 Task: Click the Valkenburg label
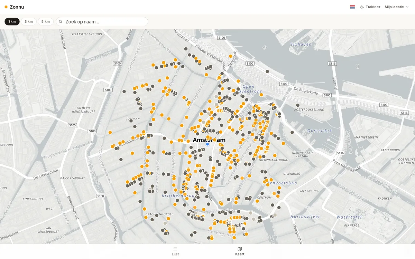[x=309, y=191]
